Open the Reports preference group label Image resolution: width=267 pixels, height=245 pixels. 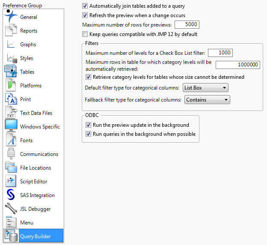(29, 31)
